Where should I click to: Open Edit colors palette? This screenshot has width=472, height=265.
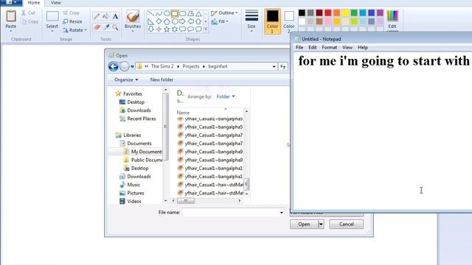pyautogui.click(x=392, y=21)
